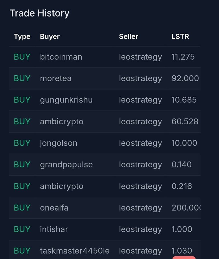Click ambicrypto in the 0.216 trade row
This screenshot has width=219, height=259.
coord(62,187)
